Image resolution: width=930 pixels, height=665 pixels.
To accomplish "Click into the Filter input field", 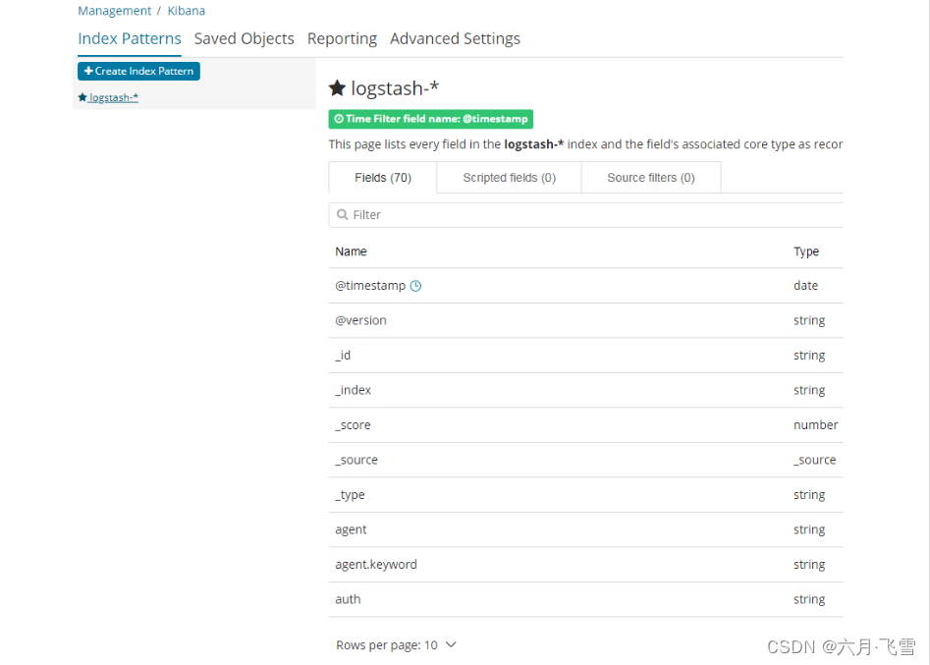I will pyautogui.click(x=586, y=215).
